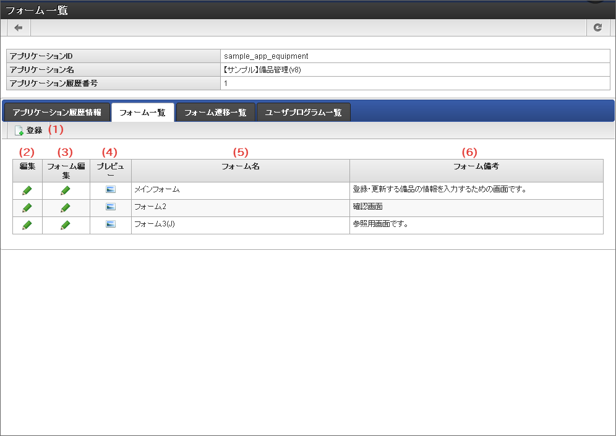Open the フォーム遷移一覧 tab

coord(215,112)
